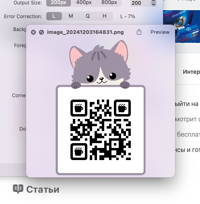The image size is (200, 204).
Task: Set error correction level to H
Action: tap(105, 16)
